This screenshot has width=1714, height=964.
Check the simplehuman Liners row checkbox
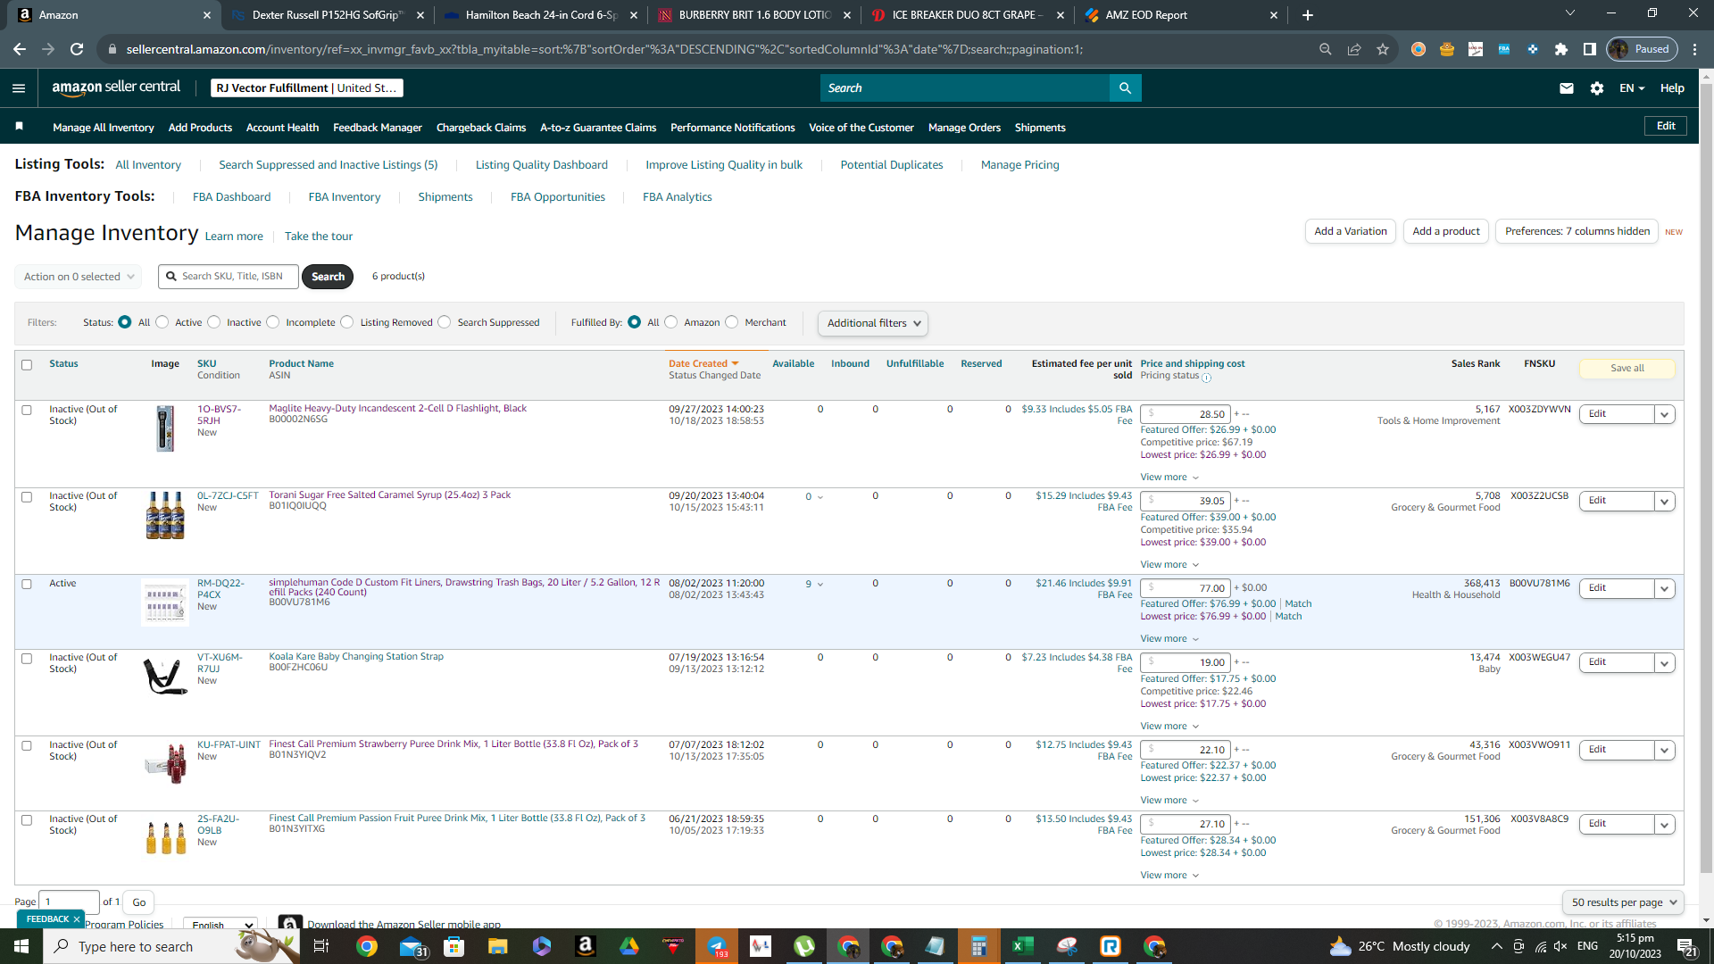point(27,585)
